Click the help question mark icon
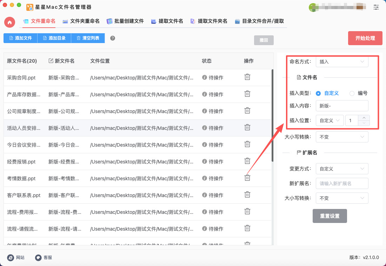This screenshot has height=266, width=386. [x=113, y=38]
